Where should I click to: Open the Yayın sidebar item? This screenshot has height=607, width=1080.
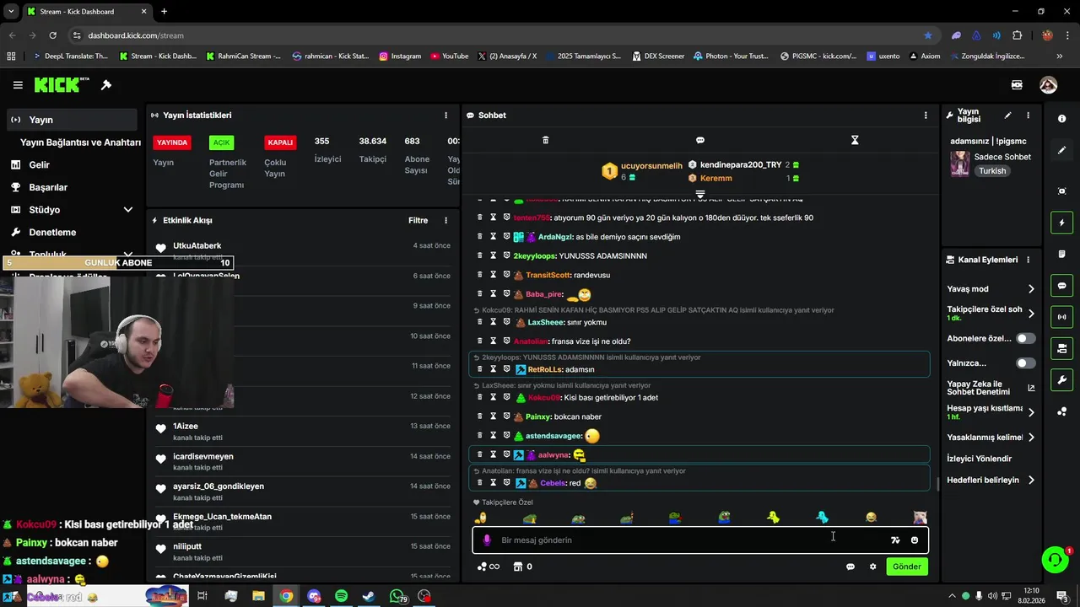pyautogui.click(x=72, y=120)
